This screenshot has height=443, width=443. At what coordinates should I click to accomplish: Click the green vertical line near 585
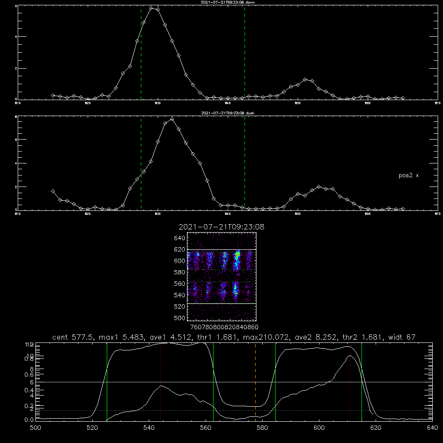[x=275, y=381]
